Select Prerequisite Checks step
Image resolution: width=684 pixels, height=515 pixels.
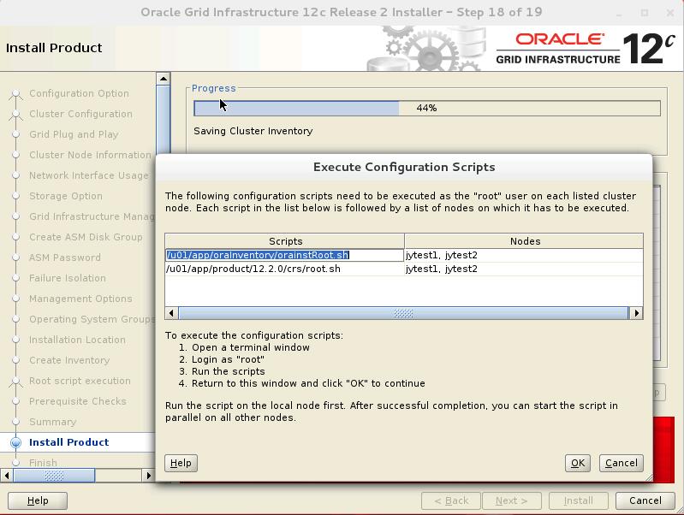tap(78, 401)
